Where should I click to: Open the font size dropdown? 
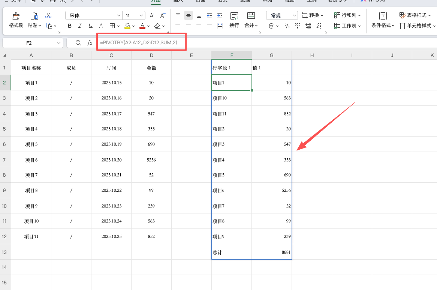141,16
